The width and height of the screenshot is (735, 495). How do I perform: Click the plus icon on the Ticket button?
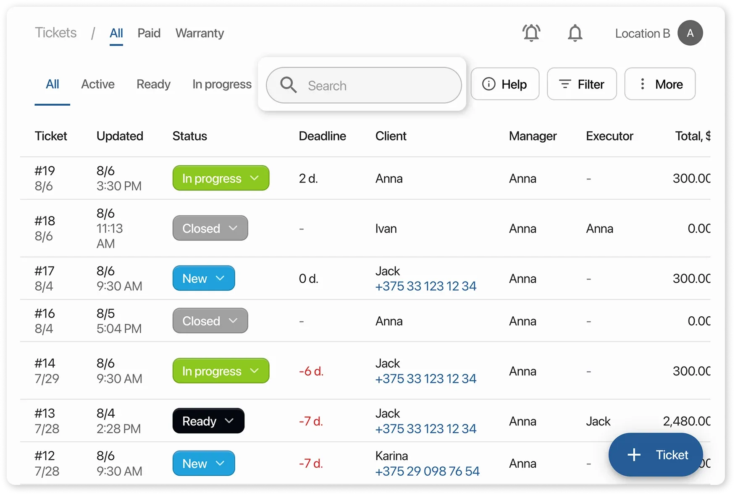[x=634, y=455]
